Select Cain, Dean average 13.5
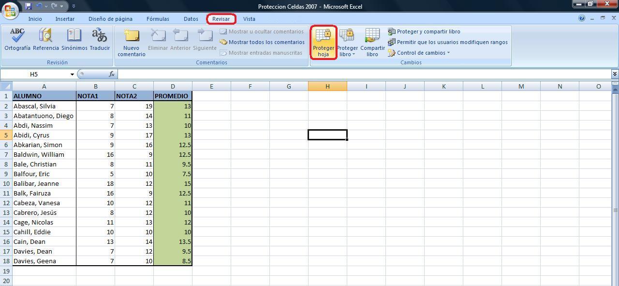The height and width of the screenshot is (286, 619). [173, 241]
